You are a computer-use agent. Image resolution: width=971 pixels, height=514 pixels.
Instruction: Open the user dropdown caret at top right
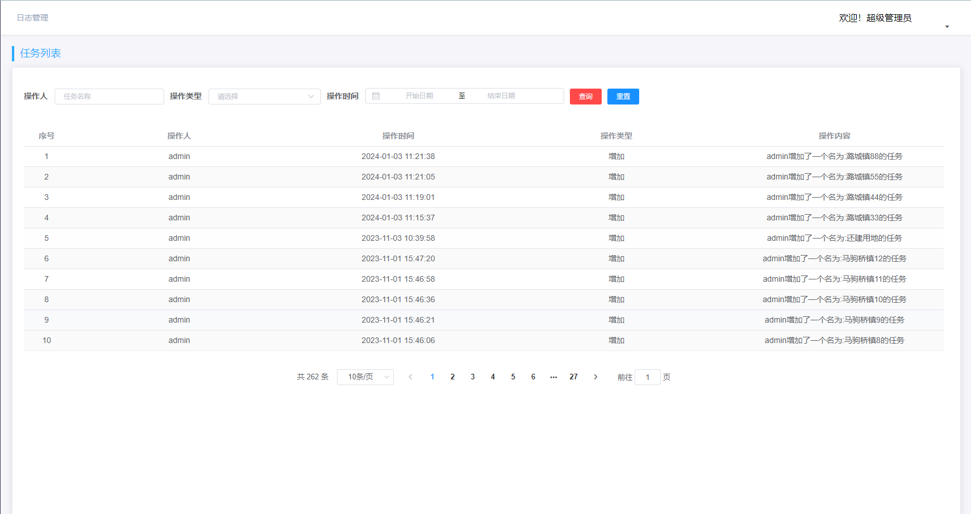tap(947, 27)
